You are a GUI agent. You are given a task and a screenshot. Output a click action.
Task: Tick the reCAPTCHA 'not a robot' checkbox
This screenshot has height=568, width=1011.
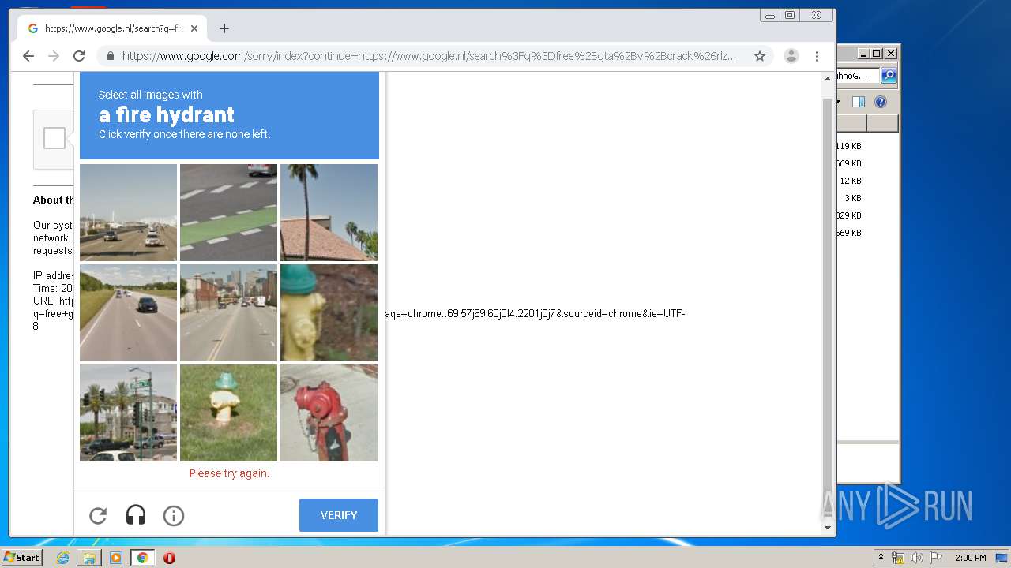[54, 138]
